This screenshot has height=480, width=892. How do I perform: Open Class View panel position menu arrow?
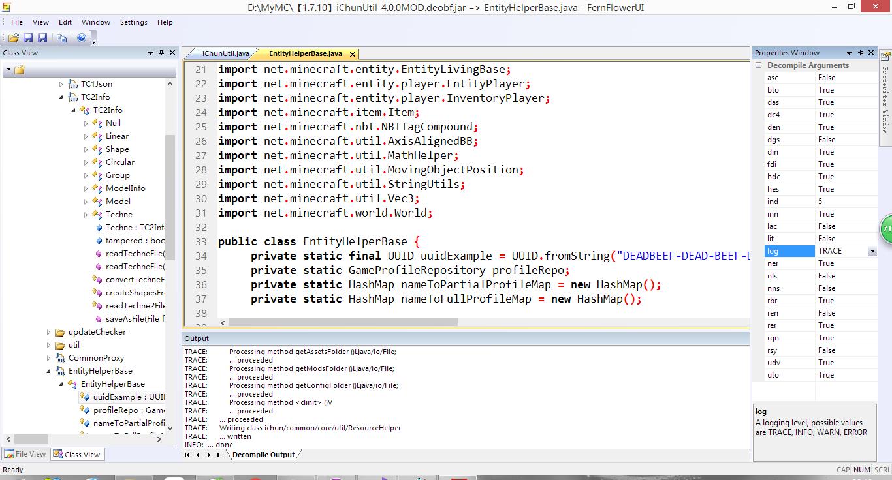click(x=150, y=53)
